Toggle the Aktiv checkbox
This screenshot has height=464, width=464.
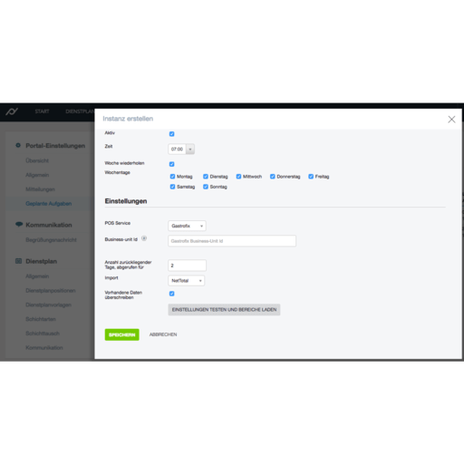tap(171, 134)
